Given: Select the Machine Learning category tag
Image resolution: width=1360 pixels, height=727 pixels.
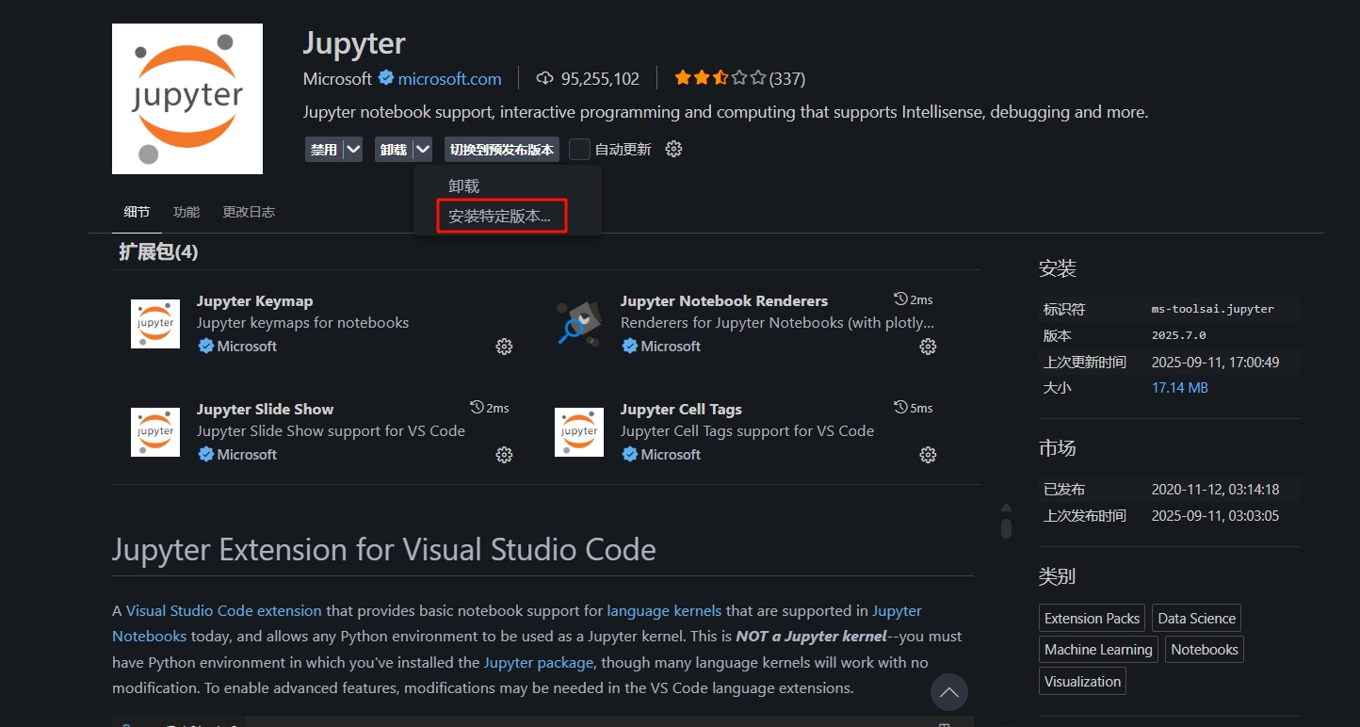Looking at the screenshot, I should tap(1097, 649).
